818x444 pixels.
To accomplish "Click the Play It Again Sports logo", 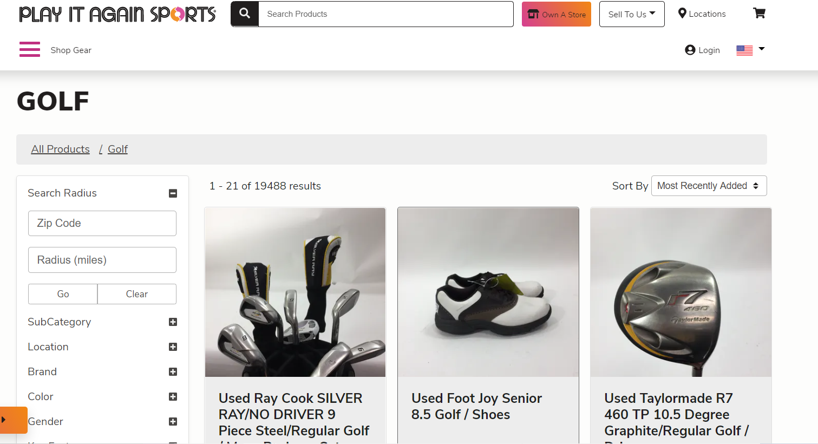I will point(117,14).
